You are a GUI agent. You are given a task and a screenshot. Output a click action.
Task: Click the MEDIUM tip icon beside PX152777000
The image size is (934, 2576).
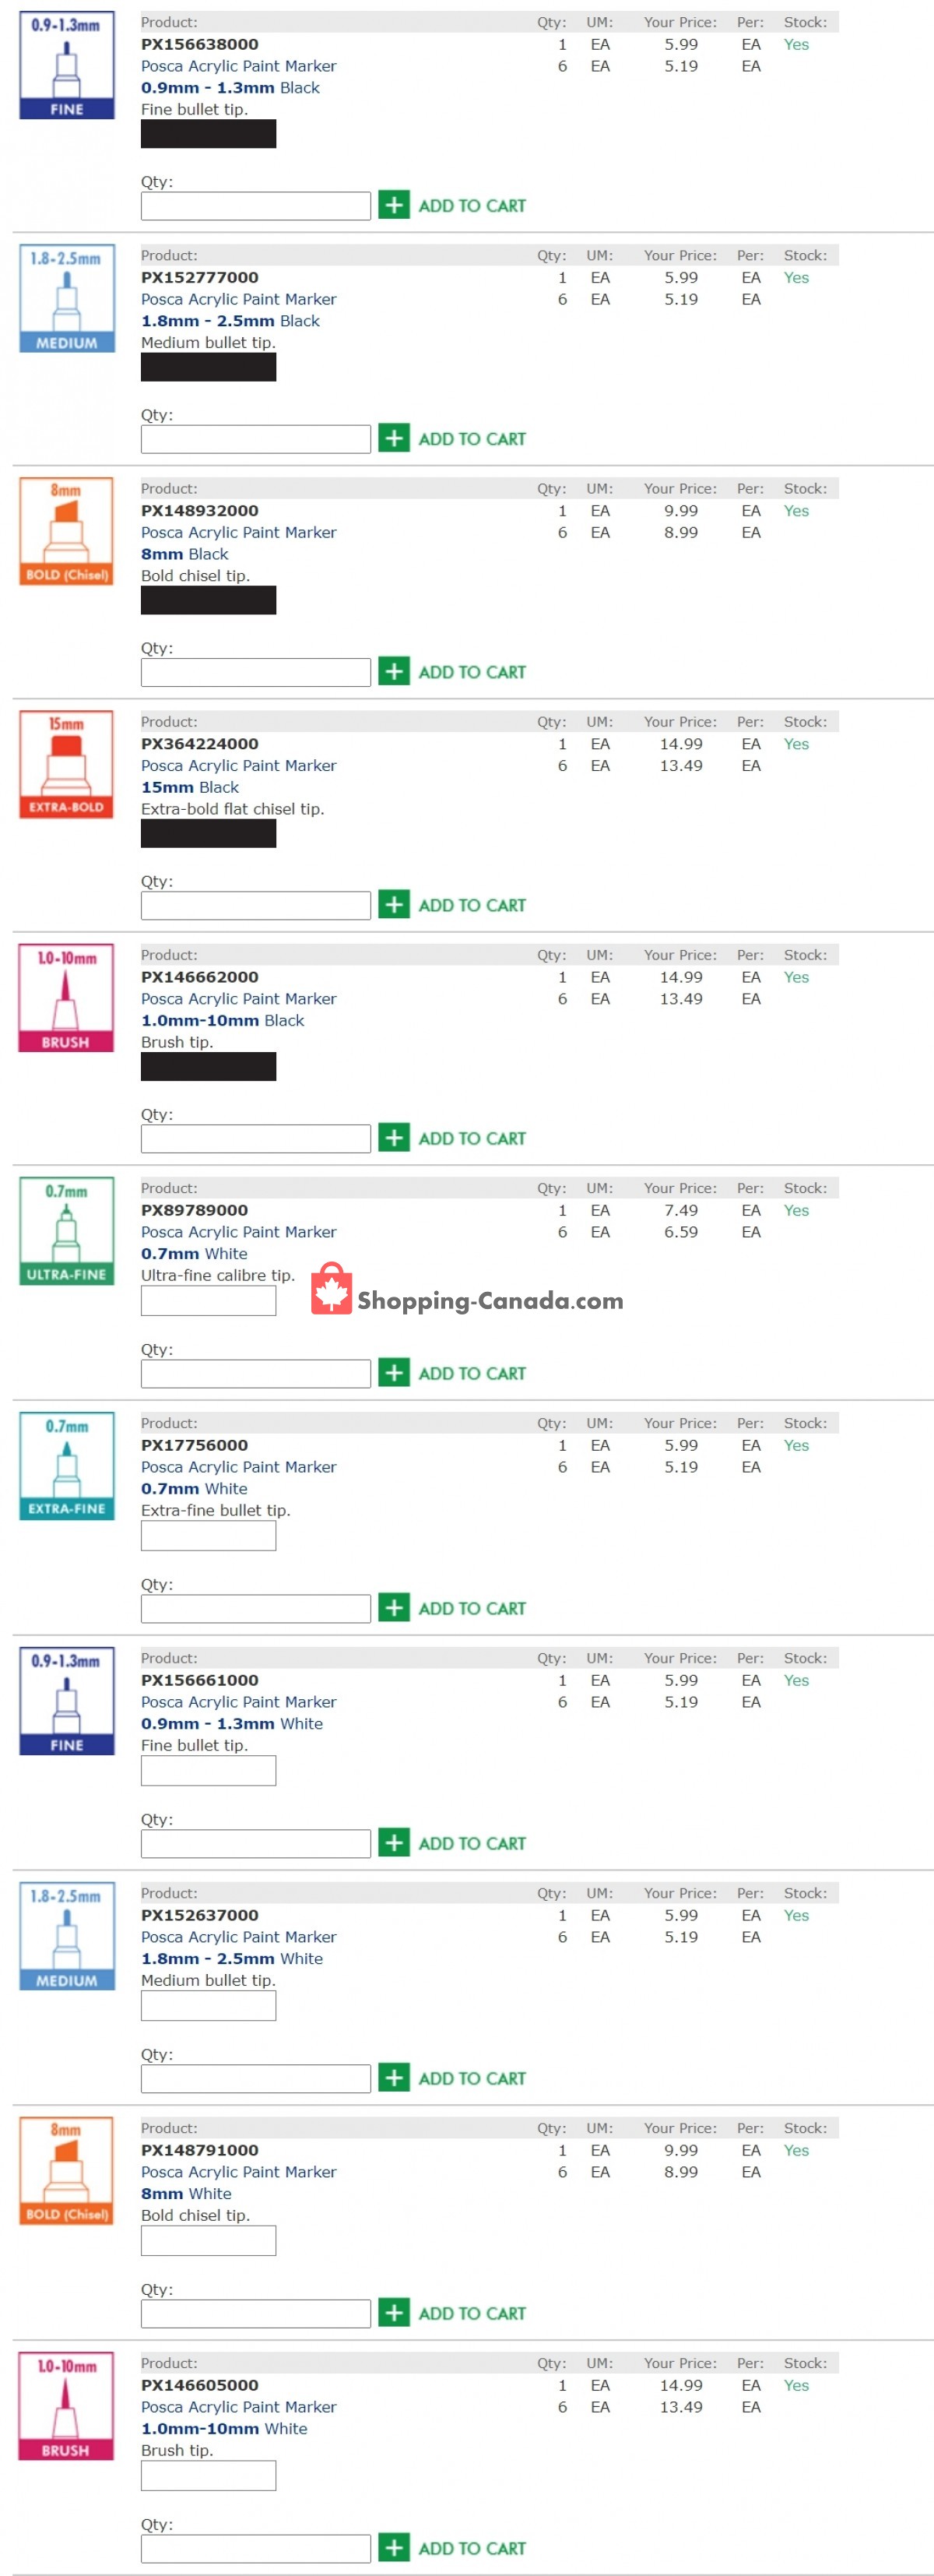[x=67, y=298]
